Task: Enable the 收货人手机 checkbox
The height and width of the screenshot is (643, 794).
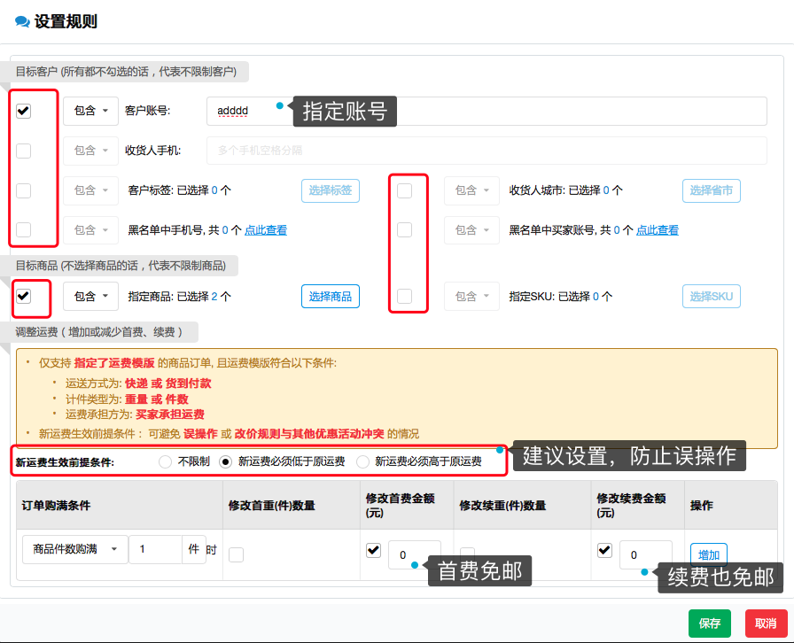Action: click(x=24, y=151)
